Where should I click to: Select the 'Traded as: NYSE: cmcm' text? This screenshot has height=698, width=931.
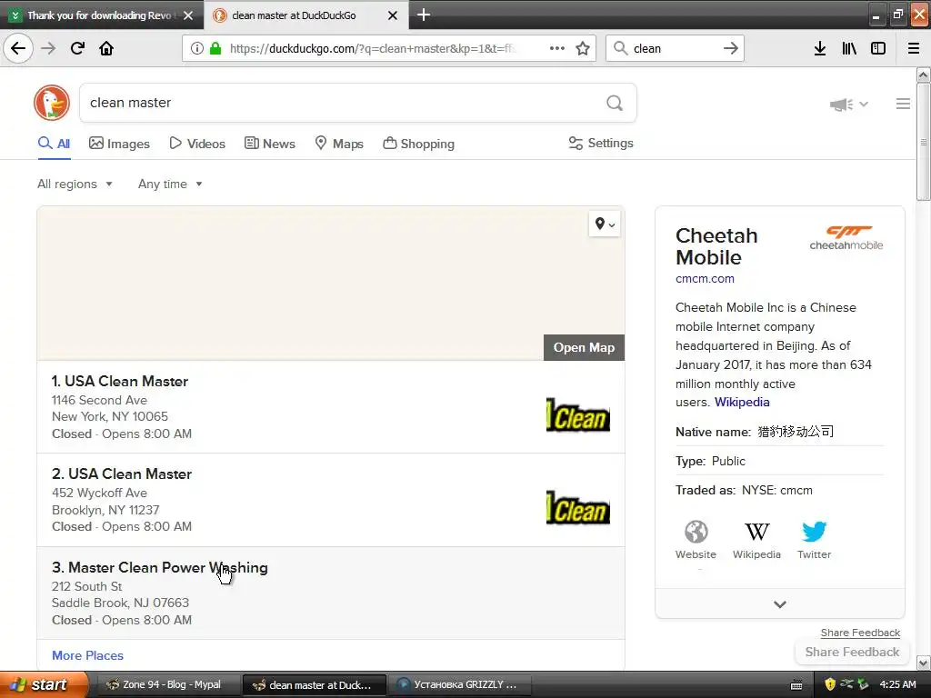click(x=744, y=490)
